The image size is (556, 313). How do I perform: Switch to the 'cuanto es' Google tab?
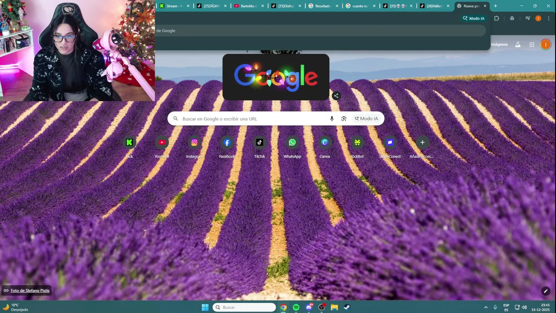tap(360, 6)
